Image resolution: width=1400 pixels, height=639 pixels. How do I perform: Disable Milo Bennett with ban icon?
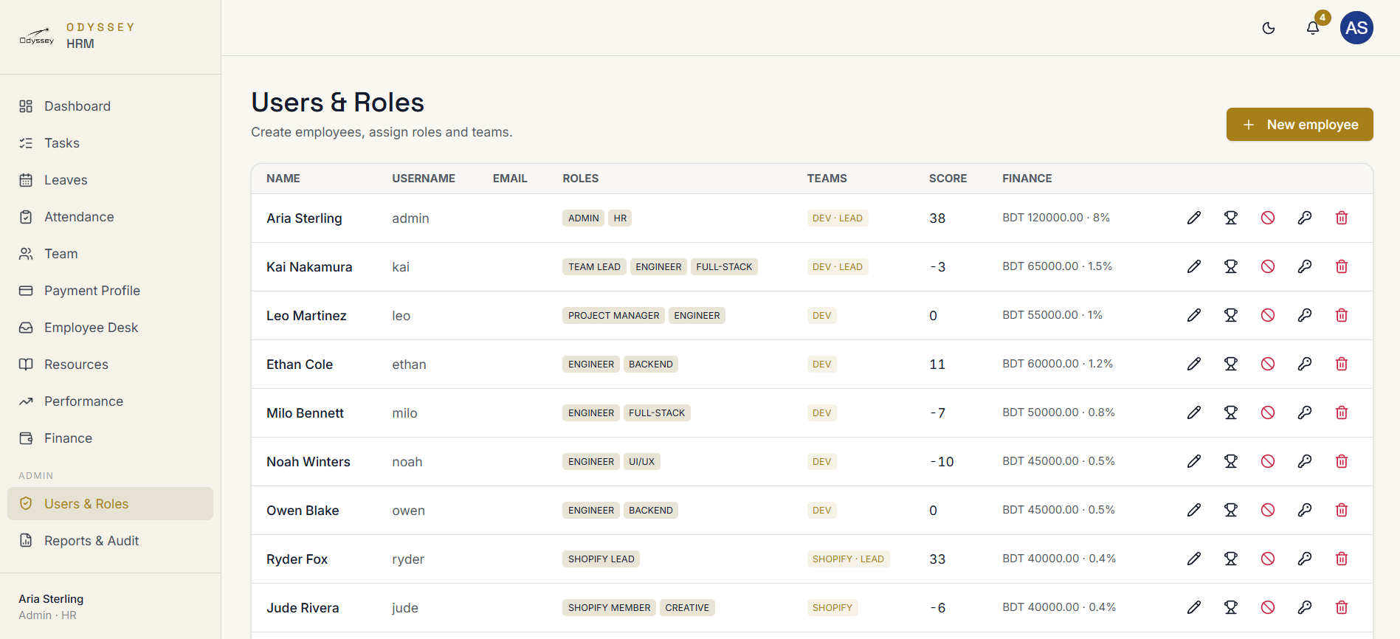(1268, 412)
